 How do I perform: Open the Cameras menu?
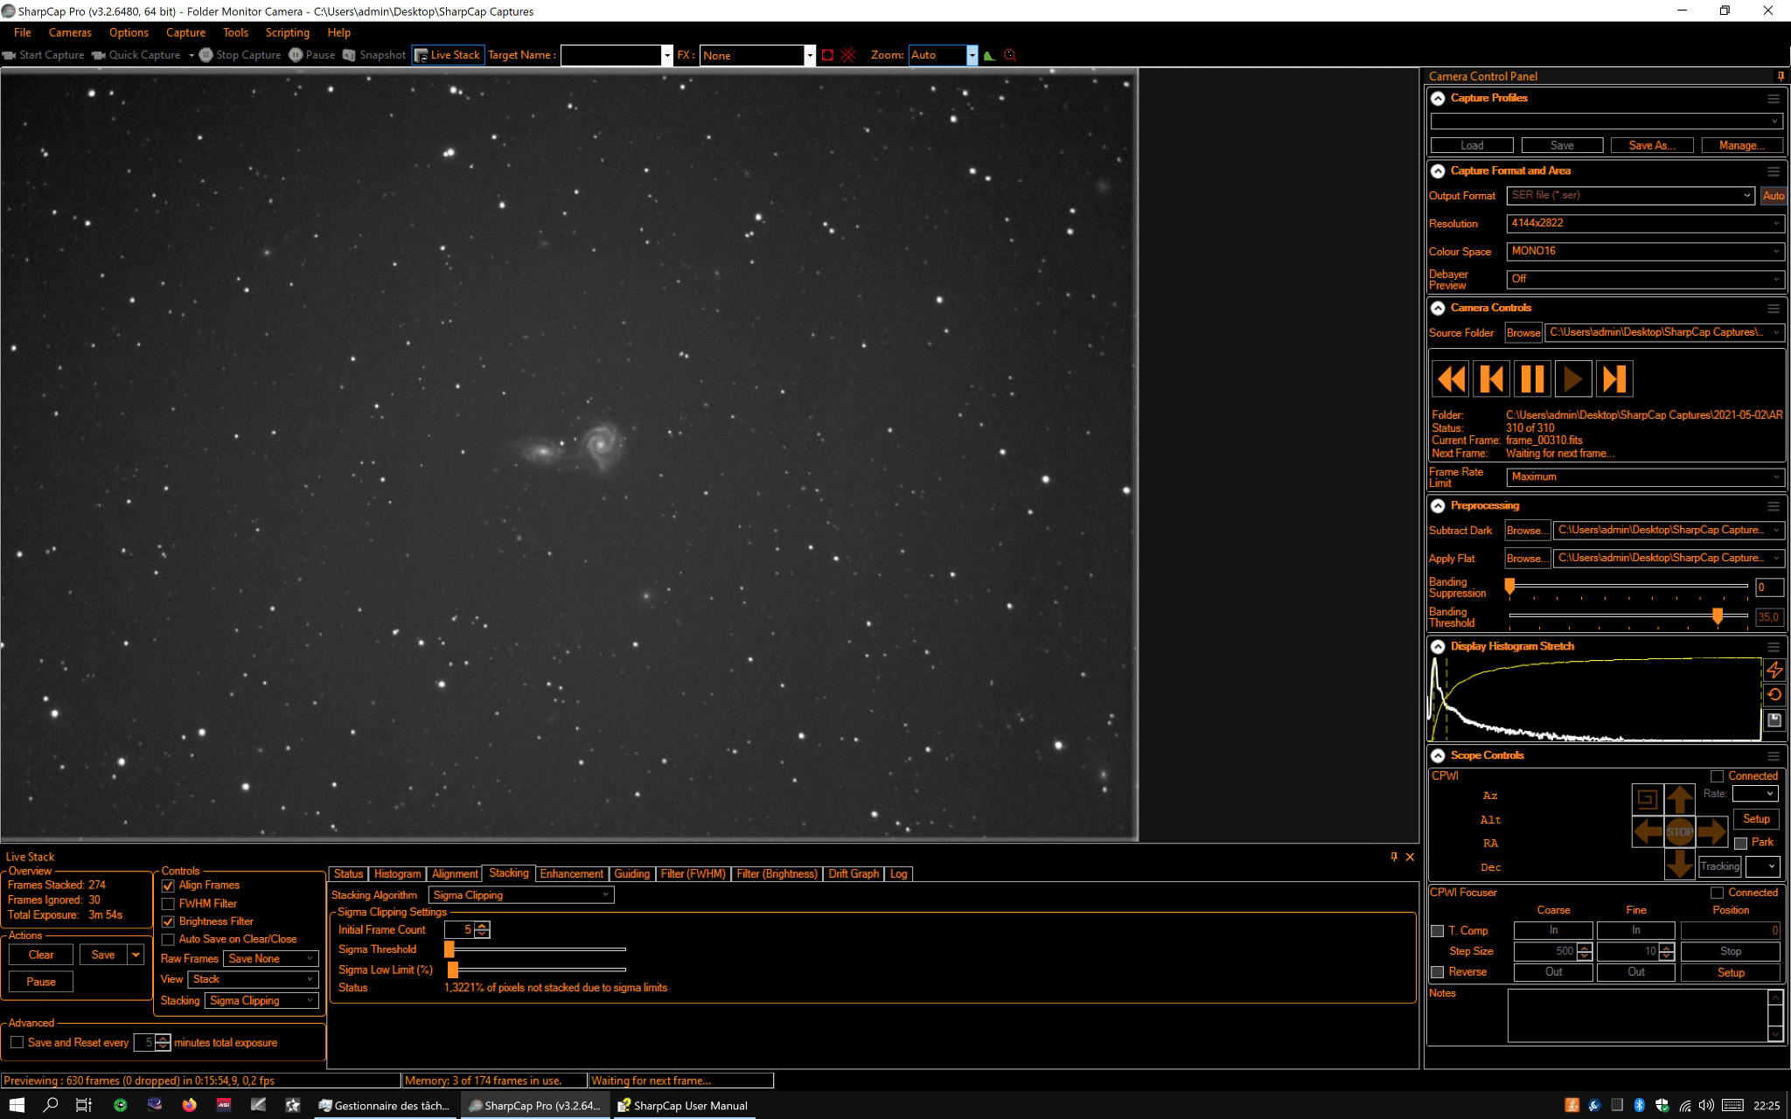[x=70, y=32]
